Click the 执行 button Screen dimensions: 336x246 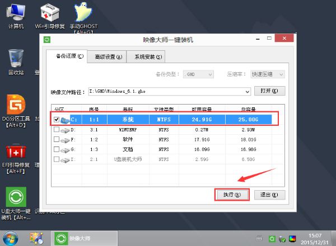click(x=231, y=195)
